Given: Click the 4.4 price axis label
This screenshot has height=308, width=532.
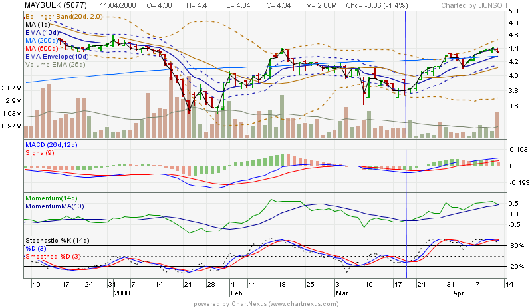Looking at the screenshot, I should (513, 48).
